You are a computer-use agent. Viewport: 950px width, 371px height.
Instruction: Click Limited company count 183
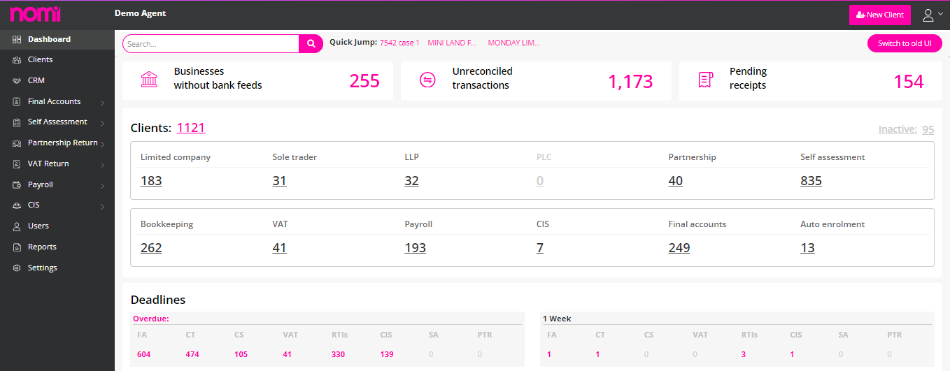(151, 181)
